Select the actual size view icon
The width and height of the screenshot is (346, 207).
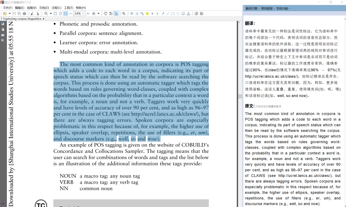[55, 14]
